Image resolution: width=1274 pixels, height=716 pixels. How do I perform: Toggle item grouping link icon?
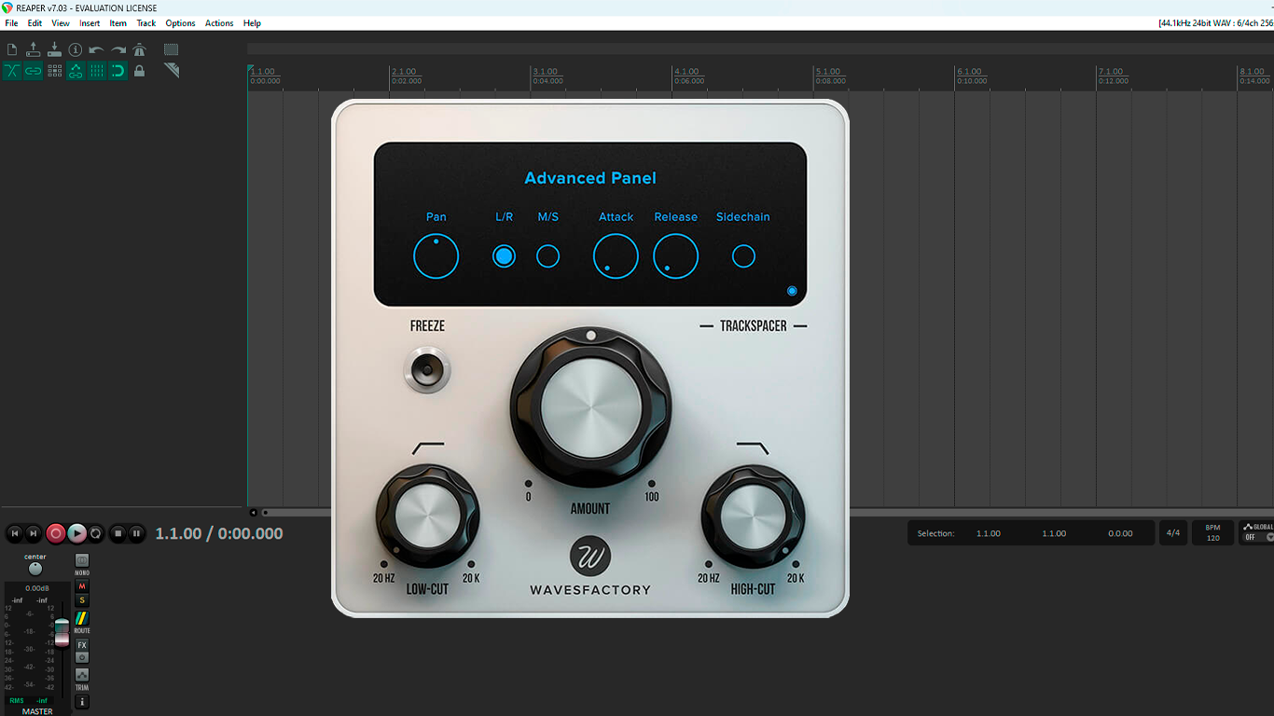[34, 71]
